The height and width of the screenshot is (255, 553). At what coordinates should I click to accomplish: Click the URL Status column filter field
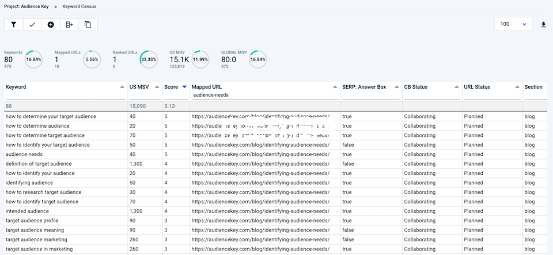(493, 95)
